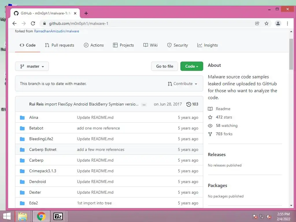
Task: Click the import FlexiSpy commit message
Action: coord(92,104)
